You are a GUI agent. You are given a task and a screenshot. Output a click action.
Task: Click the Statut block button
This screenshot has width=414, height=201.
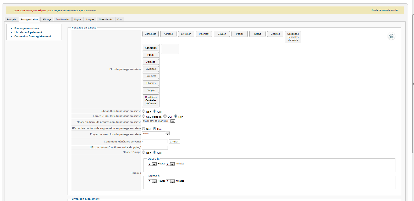257,34
